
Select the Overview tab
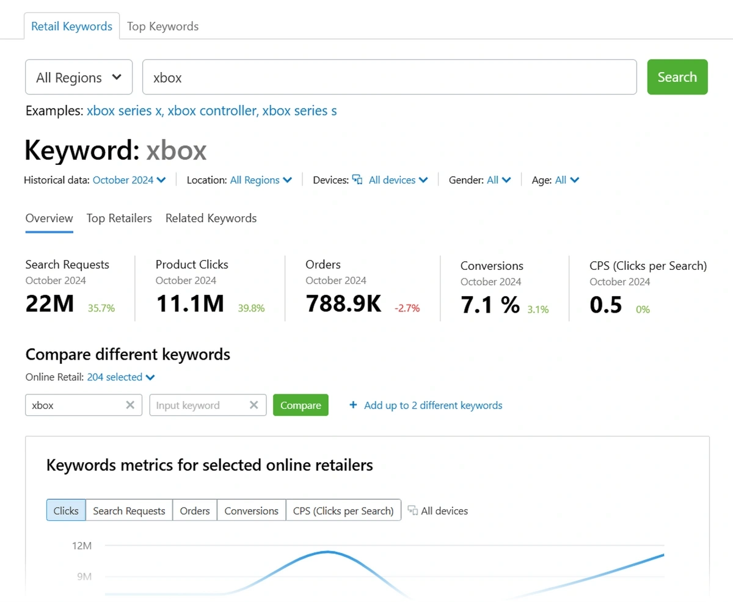49,219
